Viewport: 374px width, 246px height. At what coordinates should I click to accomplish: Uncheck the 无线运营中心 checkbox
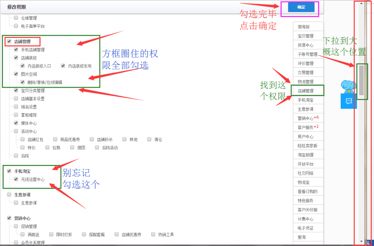tap(16, 179)
